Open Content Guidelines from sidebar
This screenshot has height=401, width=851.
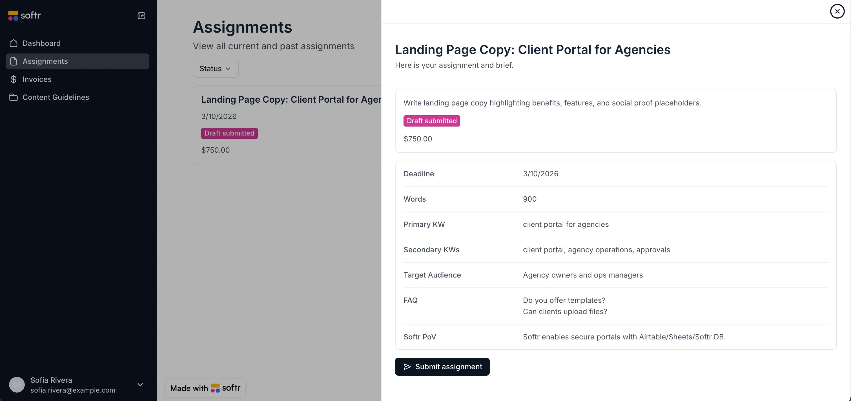[56, 97]
